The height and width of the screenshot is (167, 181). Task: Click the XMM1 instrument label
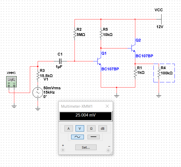[x=11, y=73]
